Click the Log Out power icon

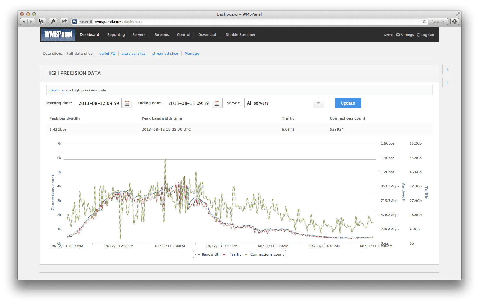[x=418, y=34]
